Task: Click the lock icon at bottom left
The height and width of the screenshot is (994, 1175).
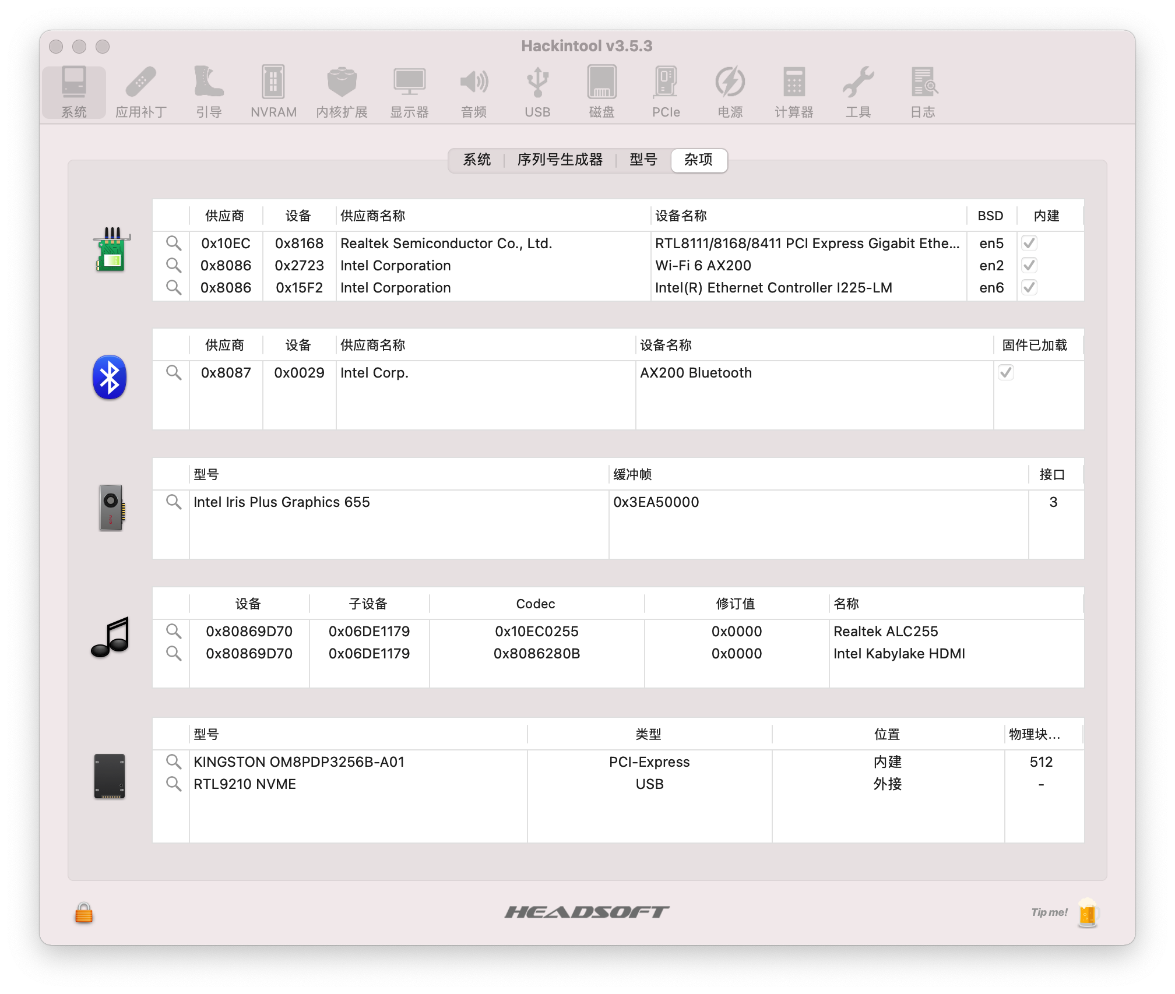Action: 84,912
